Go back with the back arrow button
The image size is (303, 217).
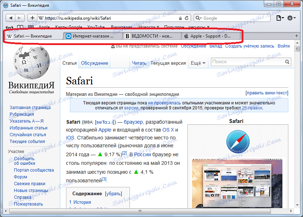pos(10,18)
